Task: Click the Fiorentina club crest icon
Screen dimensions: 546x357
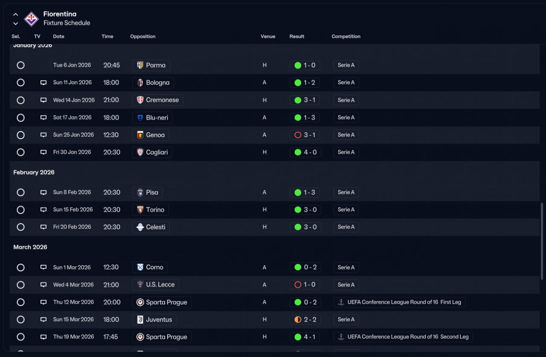Action: pyautogui.click(x=31, y=19)
